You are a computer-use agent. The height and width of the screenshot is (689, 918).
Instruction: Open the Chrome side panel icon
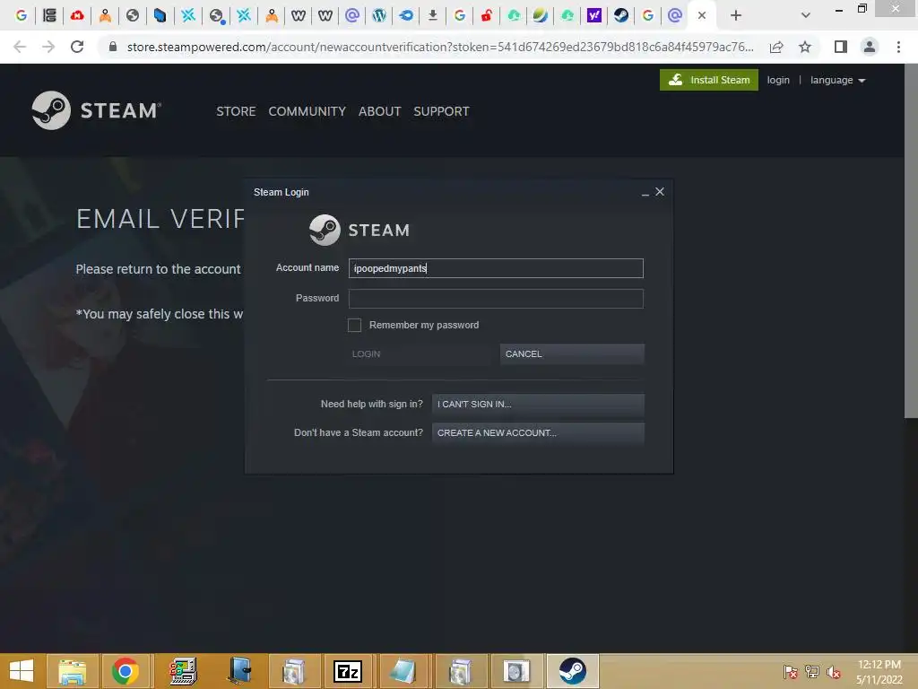coord(841,47)
